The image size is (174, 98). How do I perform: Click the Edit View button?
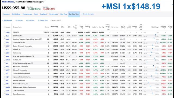[x=30, y=20]
